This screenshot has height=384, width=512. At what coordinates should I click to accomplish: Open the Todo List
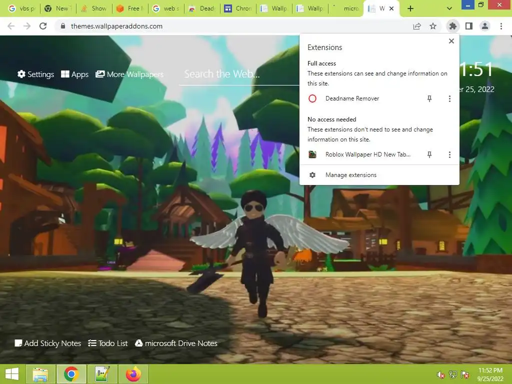108,343
